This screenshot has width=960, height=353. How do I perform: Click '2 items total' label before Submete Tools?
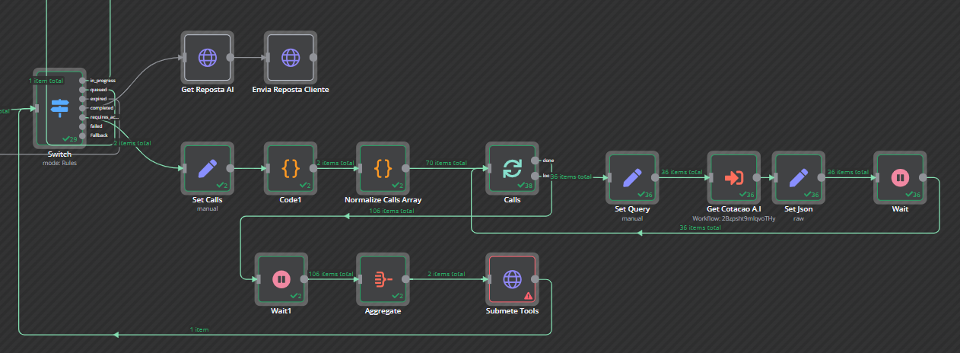point(447,274)
